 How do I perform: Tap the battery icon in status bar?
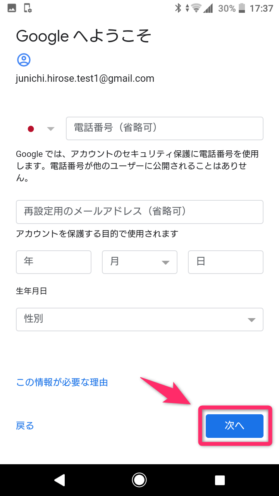(x=242, y=8)
